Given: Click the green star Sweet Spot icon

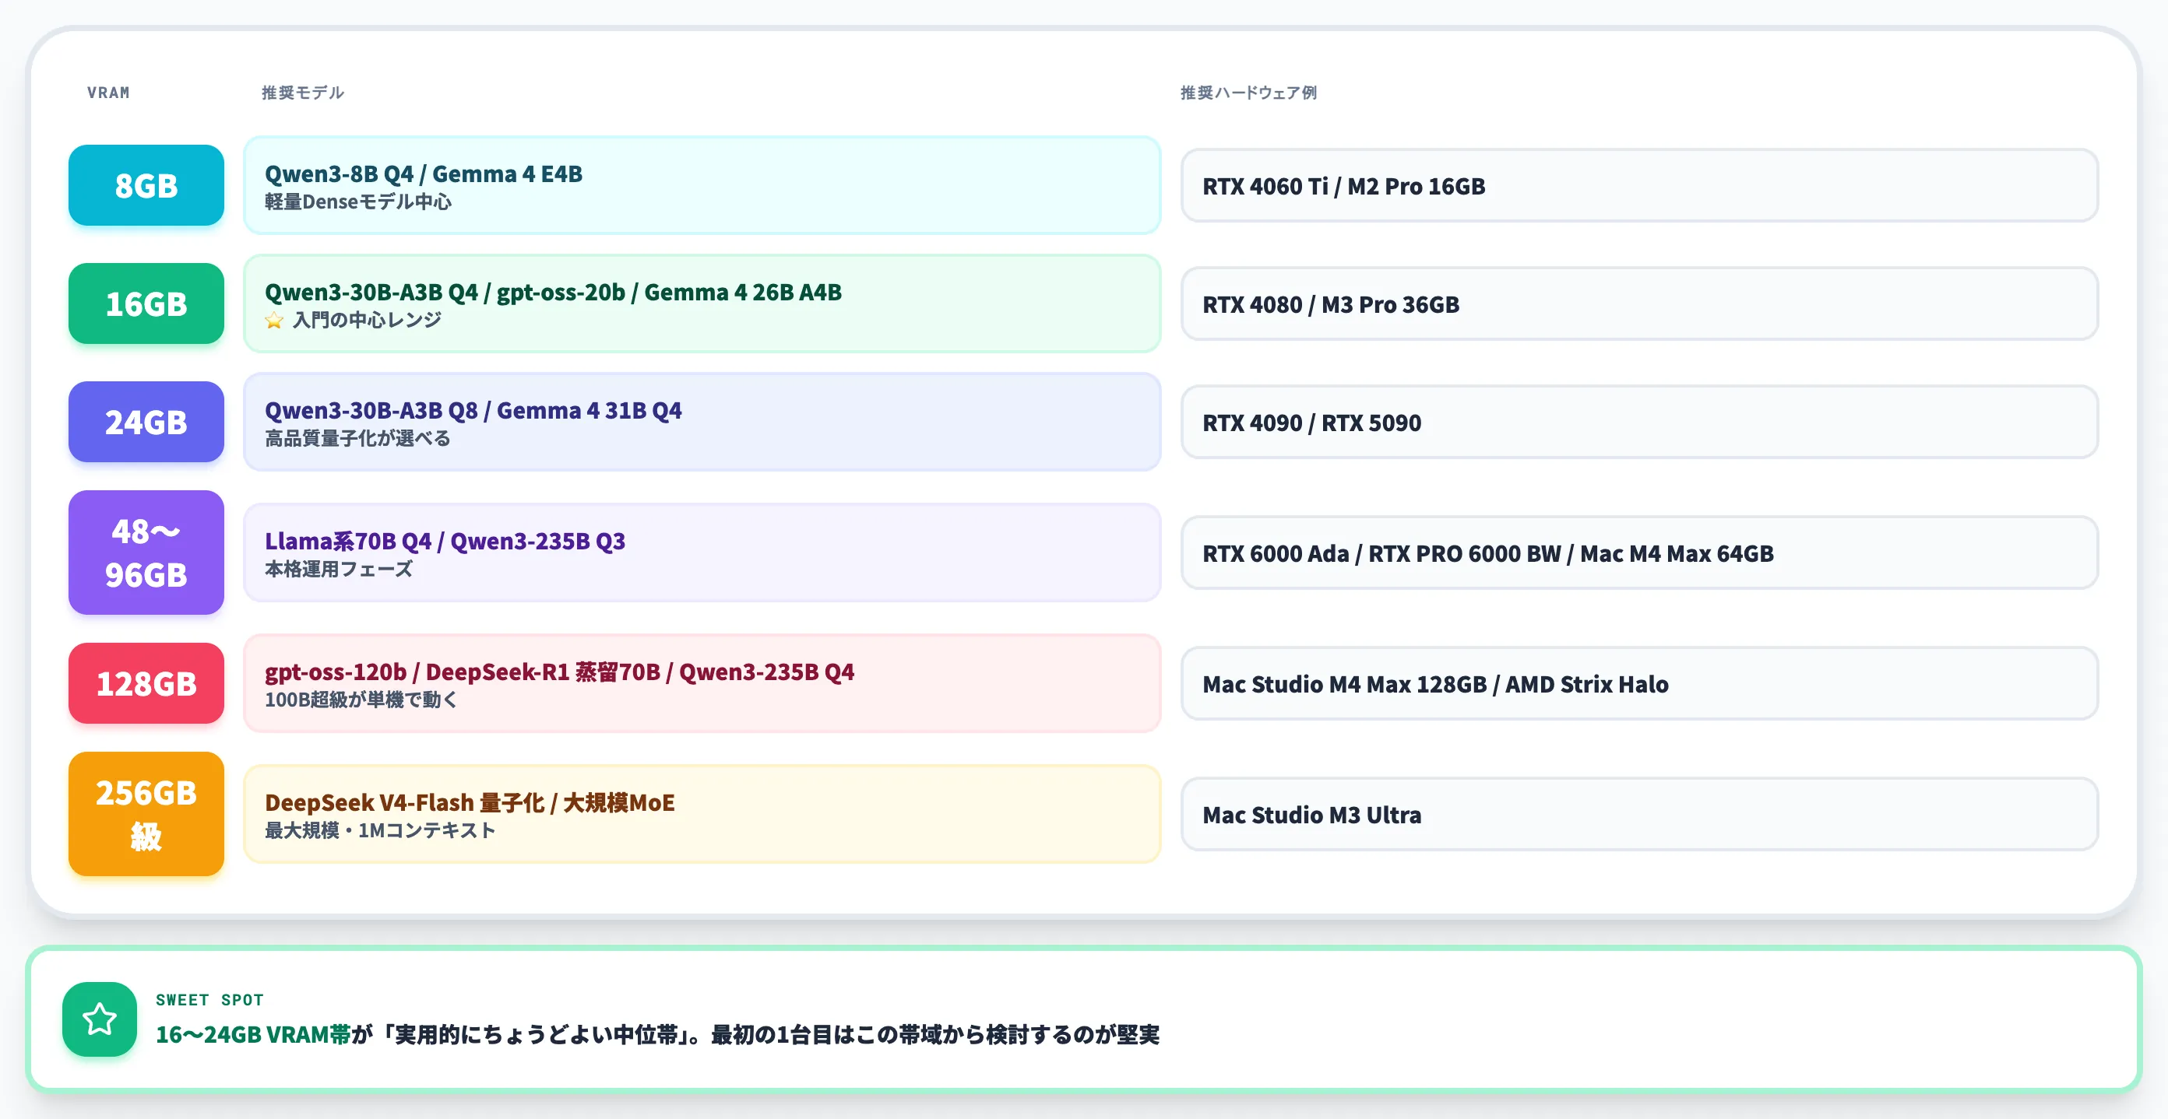Looking at the screenshot, I should [x=100, y=1019].
